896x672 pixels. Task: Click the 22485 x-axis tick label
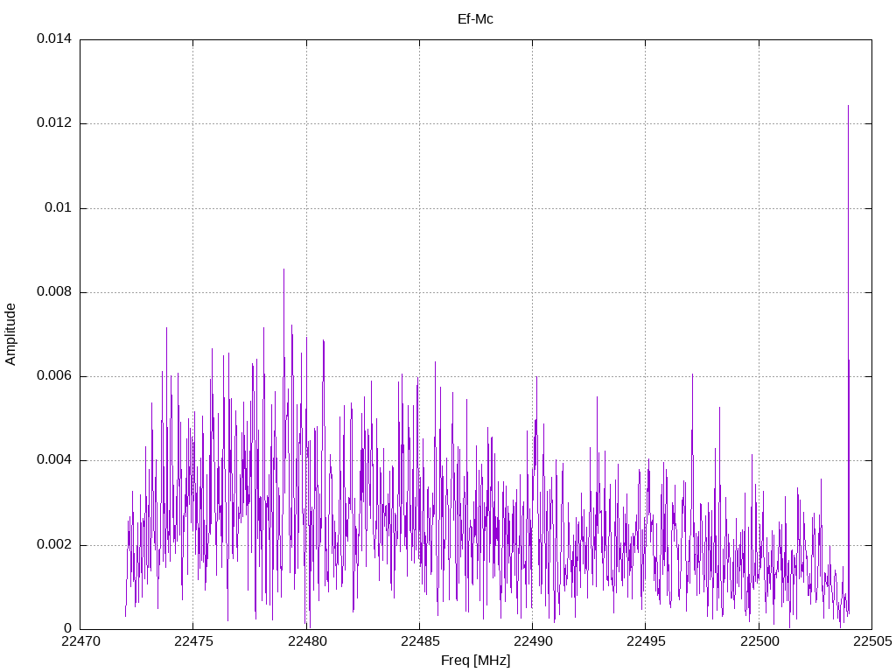(x=419, y=642)
